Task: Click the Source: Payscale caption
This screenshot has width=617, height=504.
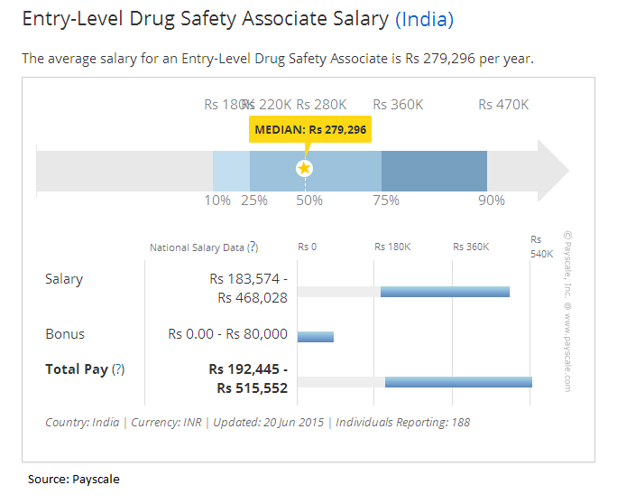Action: [x=73, y=479]
